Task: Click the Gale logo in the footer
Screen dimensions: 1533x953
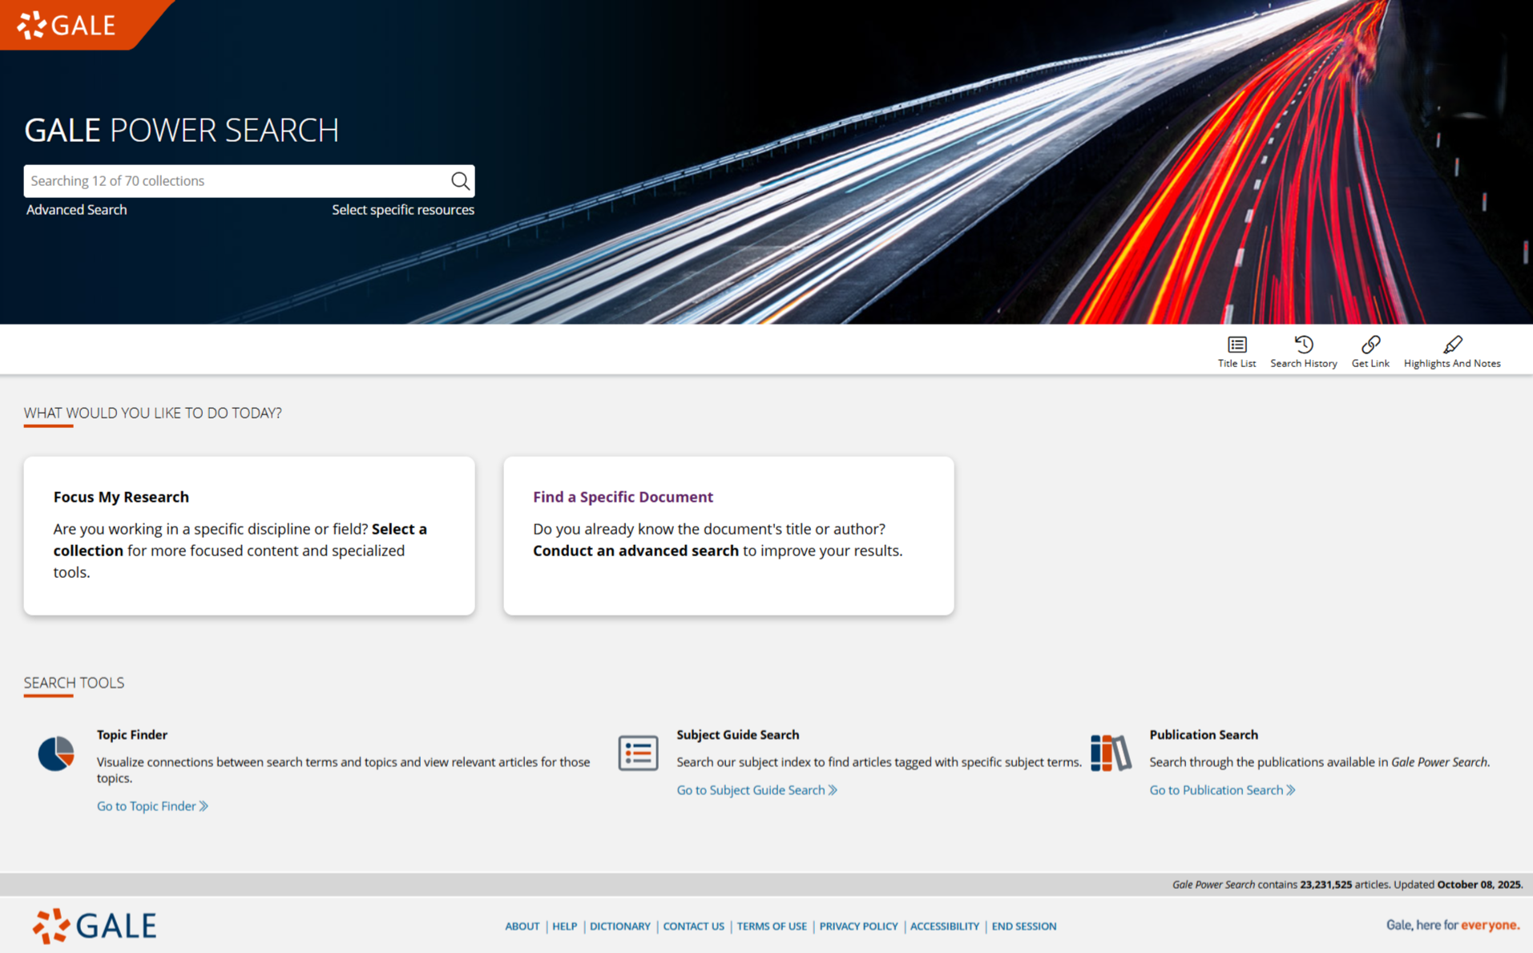Action: (x=95, y=926)
